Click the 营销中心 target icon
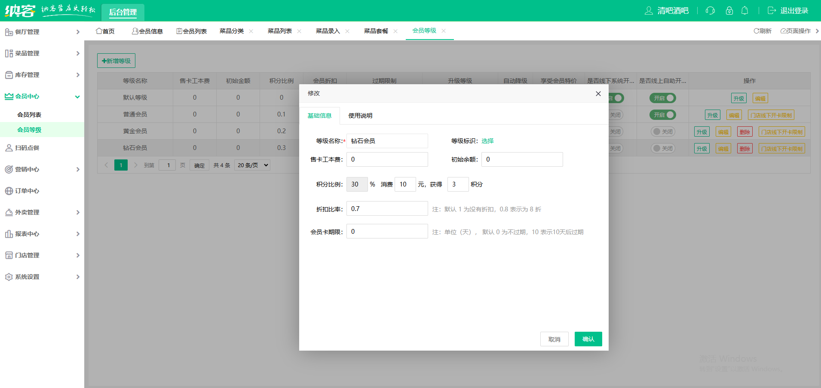 pos(9,169)
